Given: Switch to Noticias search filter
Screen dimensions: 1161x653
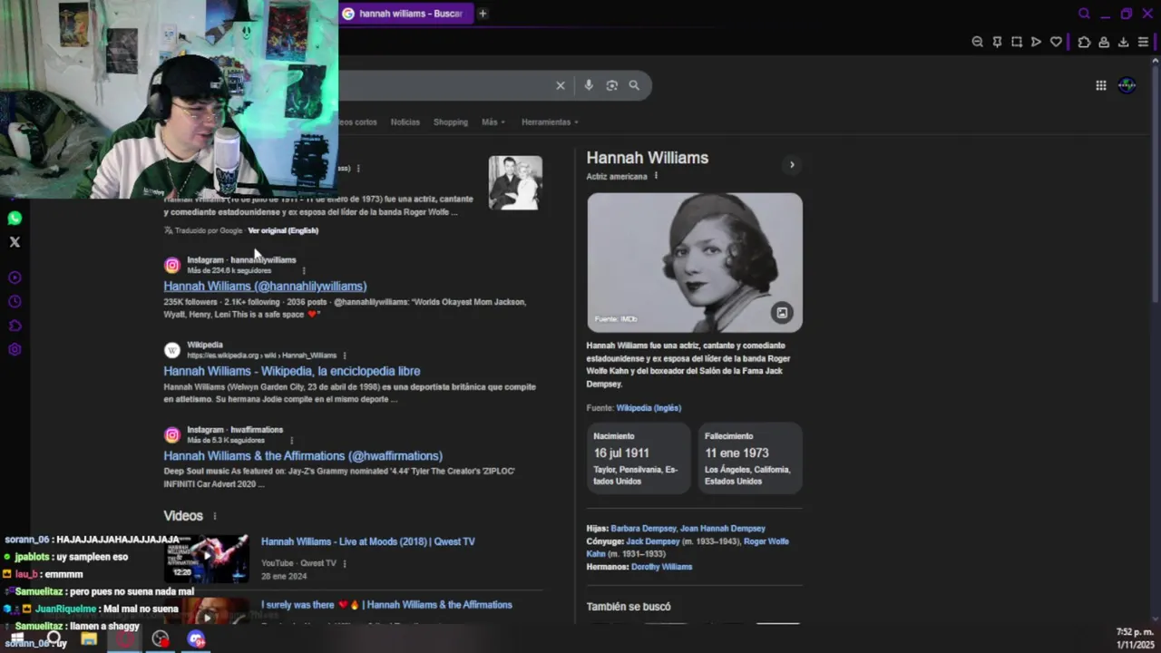Looking at the screenshot, I should [405, 122].
